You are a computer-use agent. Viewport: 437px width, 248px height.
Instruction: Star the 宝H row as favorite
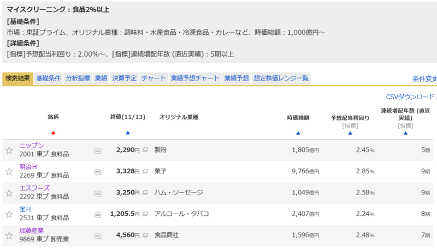(x=9, y=214)
